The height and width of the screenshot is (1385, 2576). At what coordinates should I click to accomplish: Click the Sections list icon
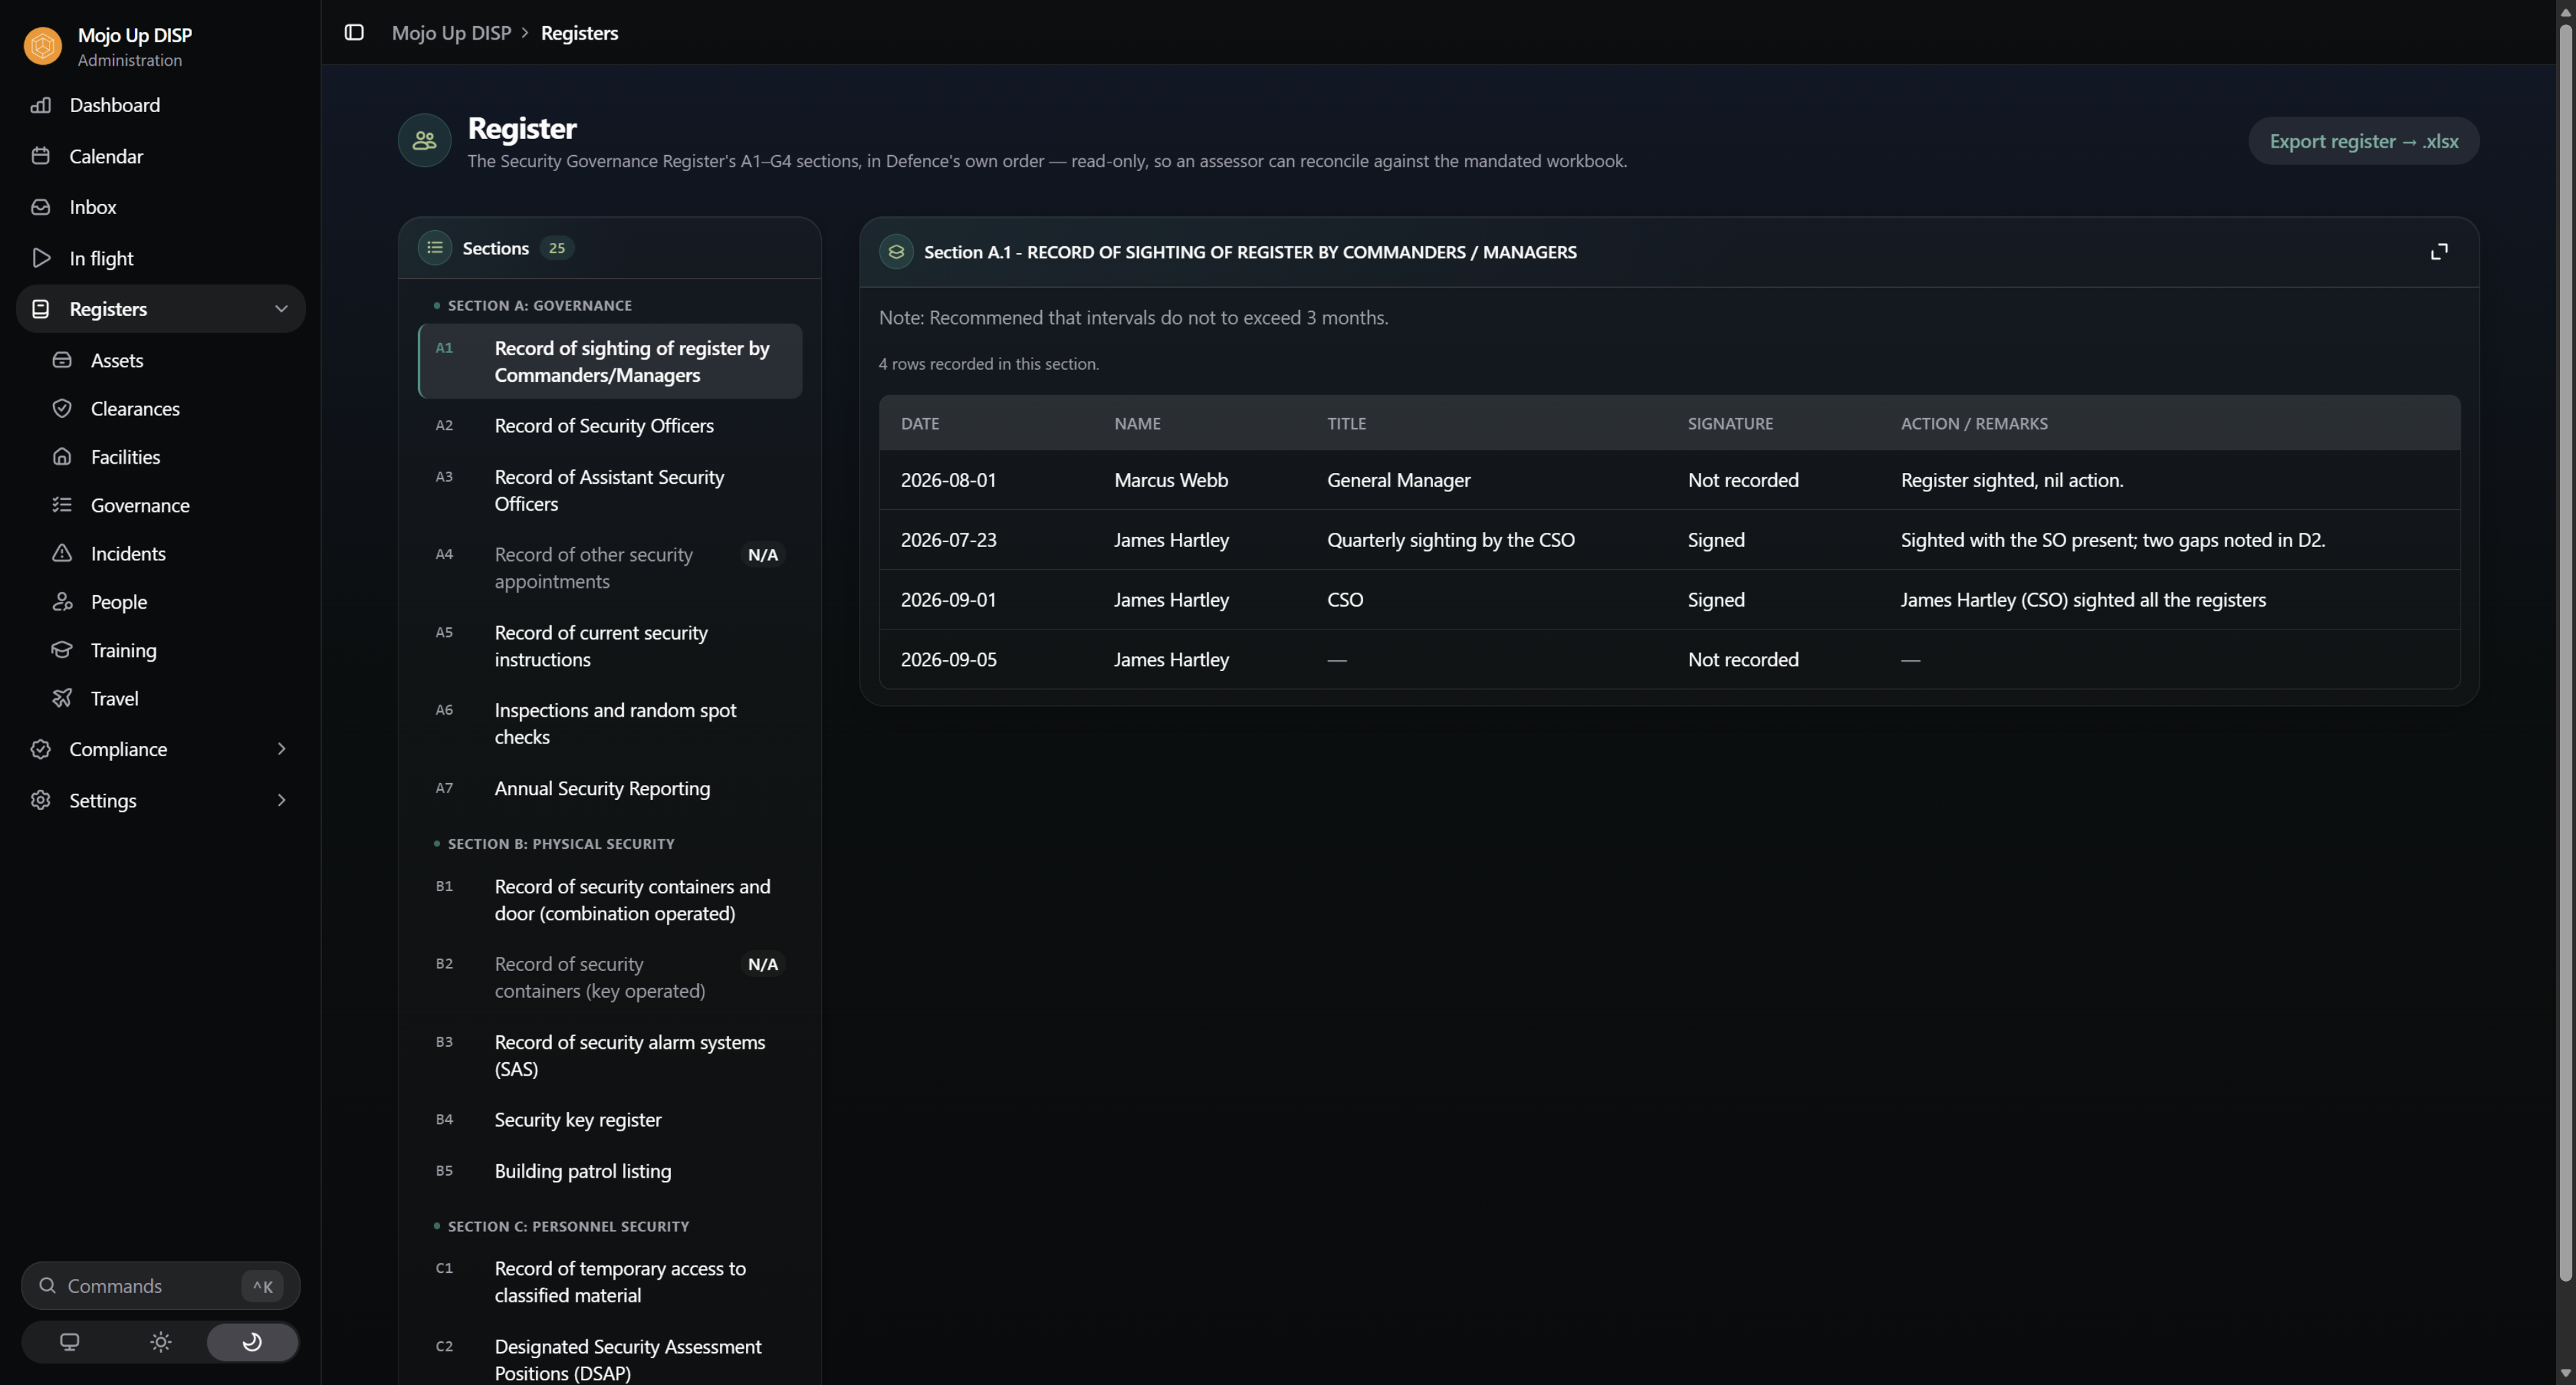[435, 248]
